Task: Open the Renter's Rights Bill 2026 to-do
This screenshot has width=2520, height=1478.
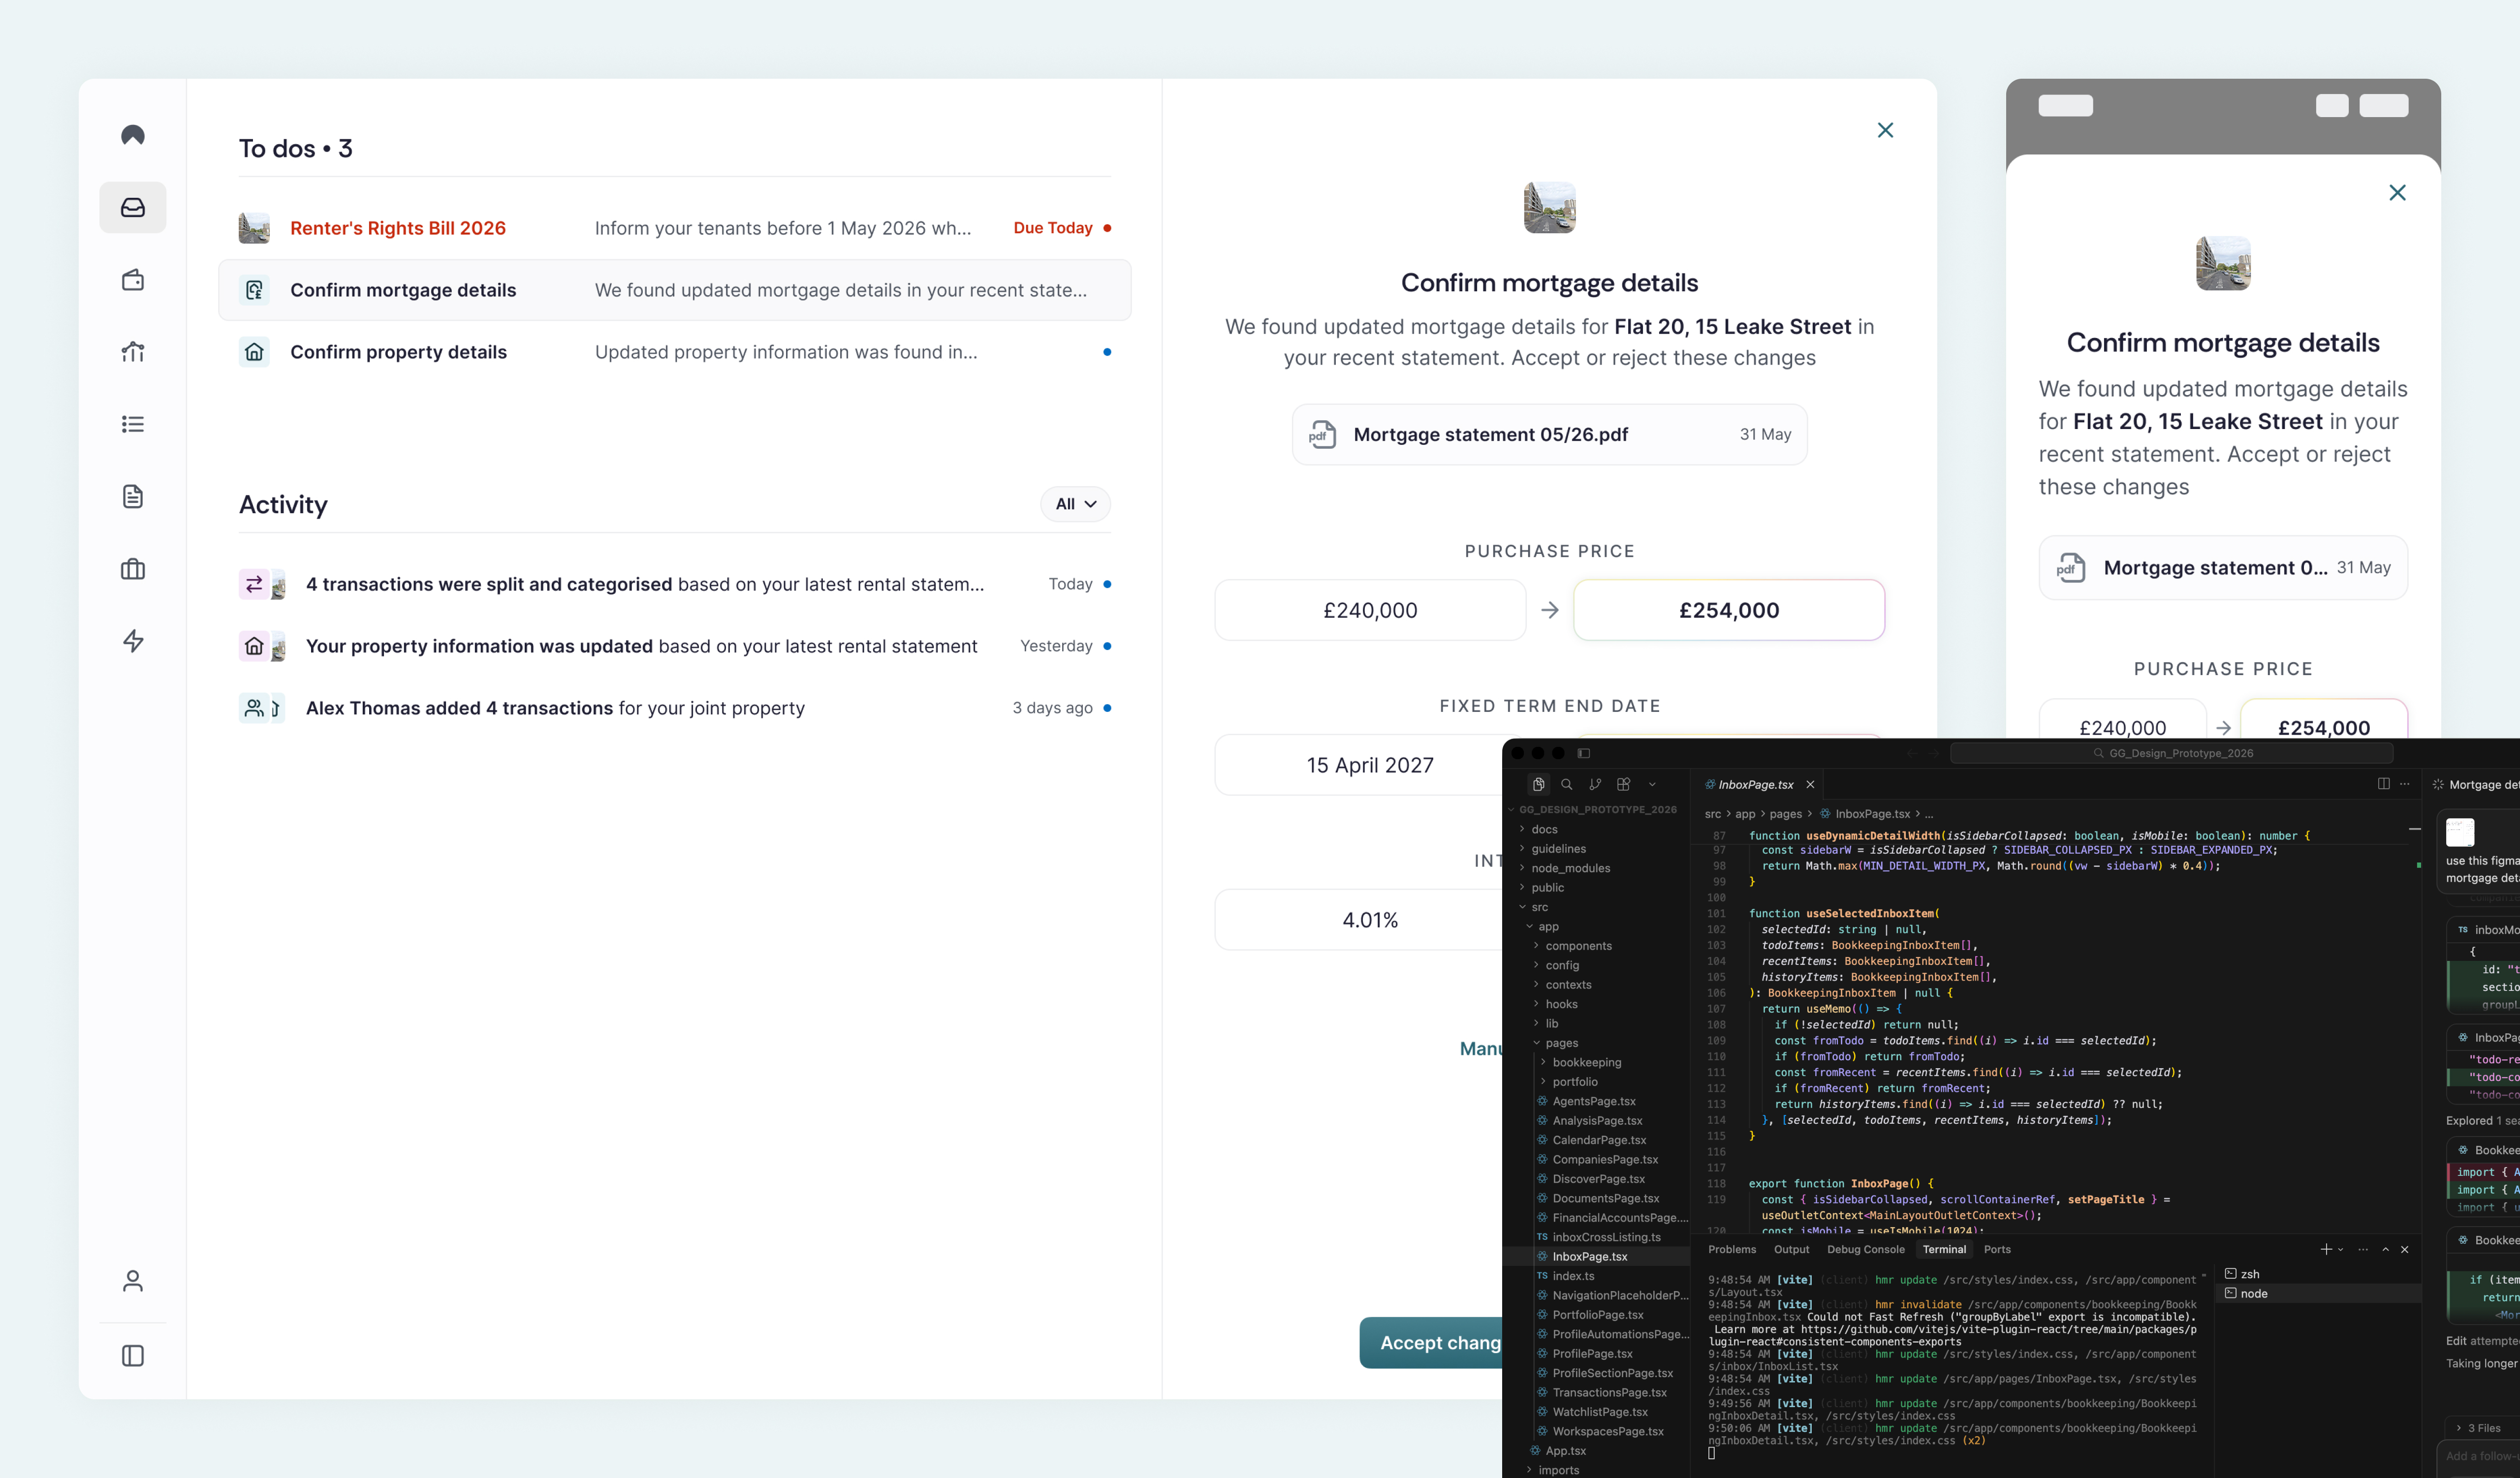Action: pyautogui.click(x=675, y=228)
